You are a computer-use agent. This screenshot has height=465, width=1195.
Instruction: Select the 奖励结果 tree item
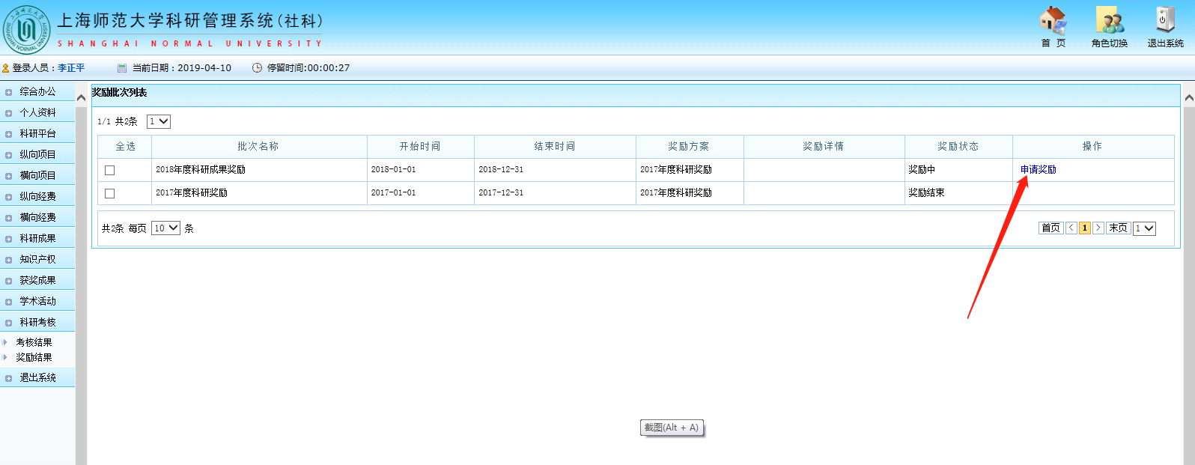[x=34, y=357]
